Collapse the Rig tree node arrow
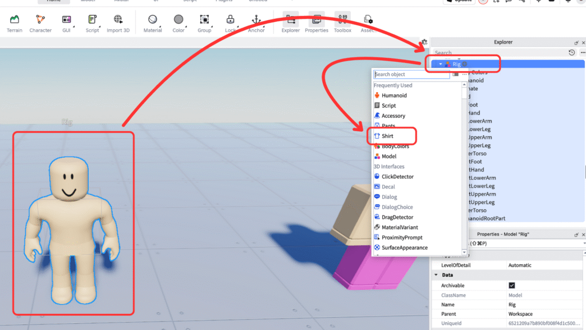Viewport: 586px width, 330px height. (x=440, y=64)
